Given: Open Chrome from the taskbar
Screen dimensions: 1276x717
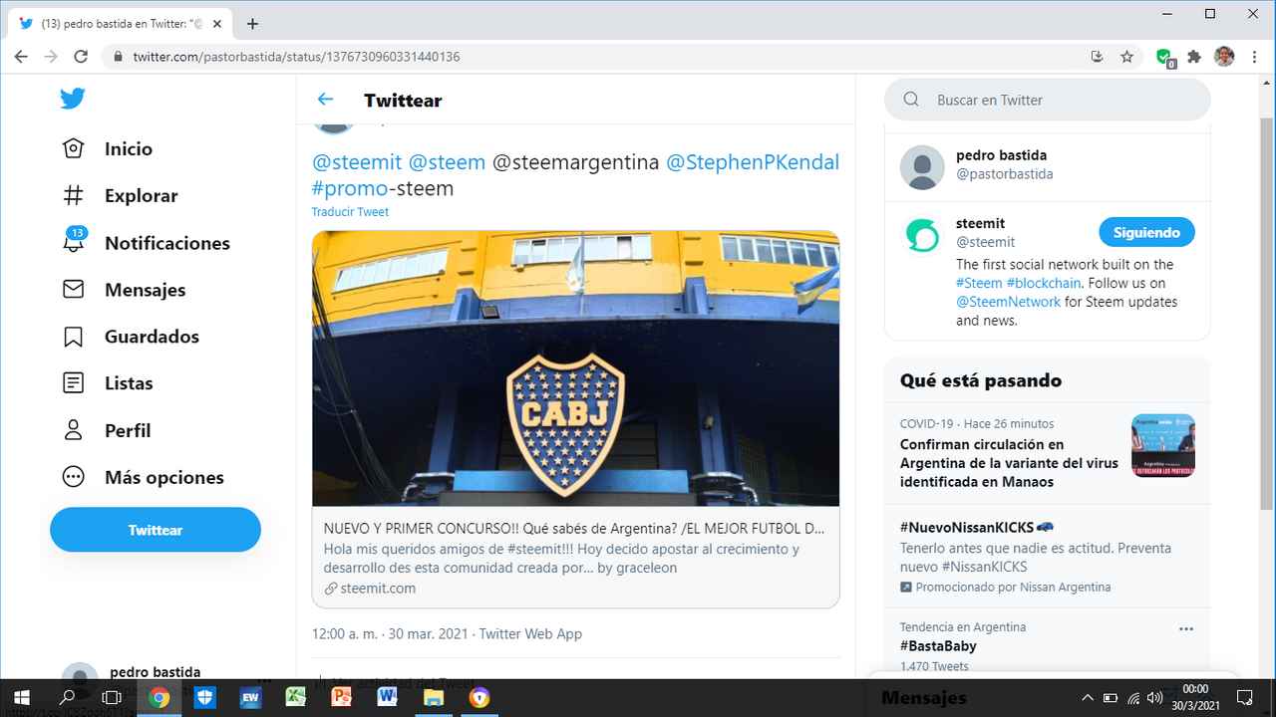Looking at the screenshot, I should [159, 698].
